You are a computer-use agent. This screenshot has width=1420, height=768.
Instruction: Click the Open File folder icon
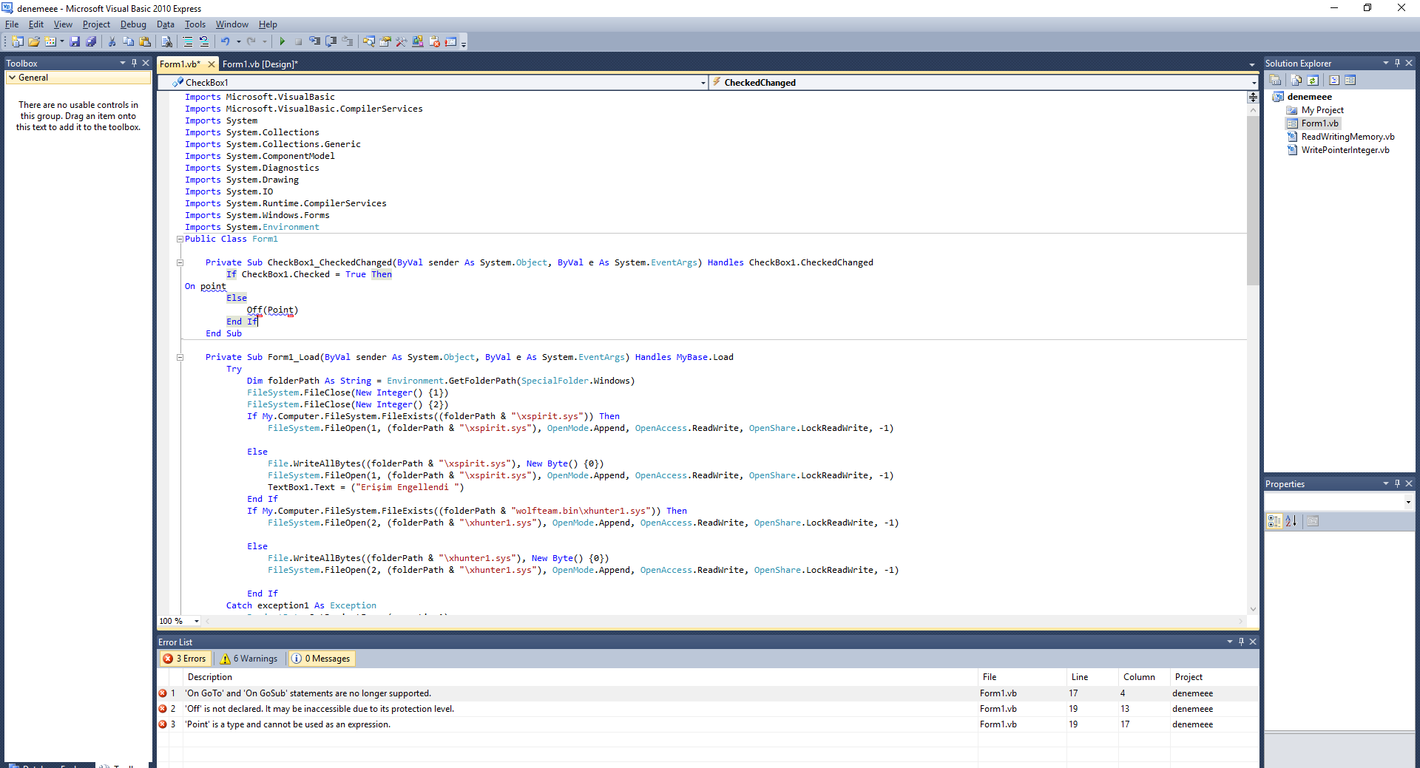click(34, 42)
